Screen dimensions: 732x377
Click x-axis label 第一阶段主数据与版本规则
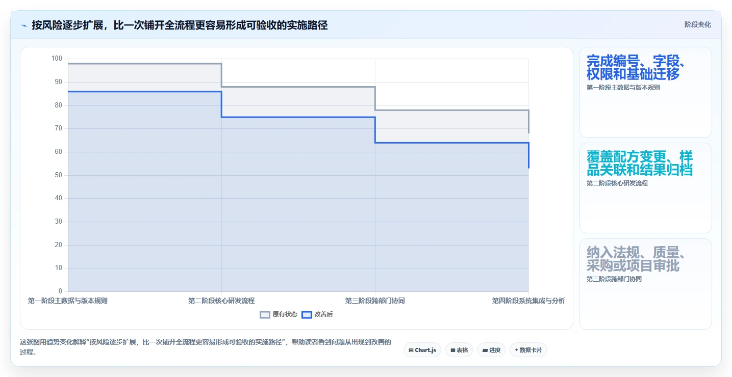68,301
